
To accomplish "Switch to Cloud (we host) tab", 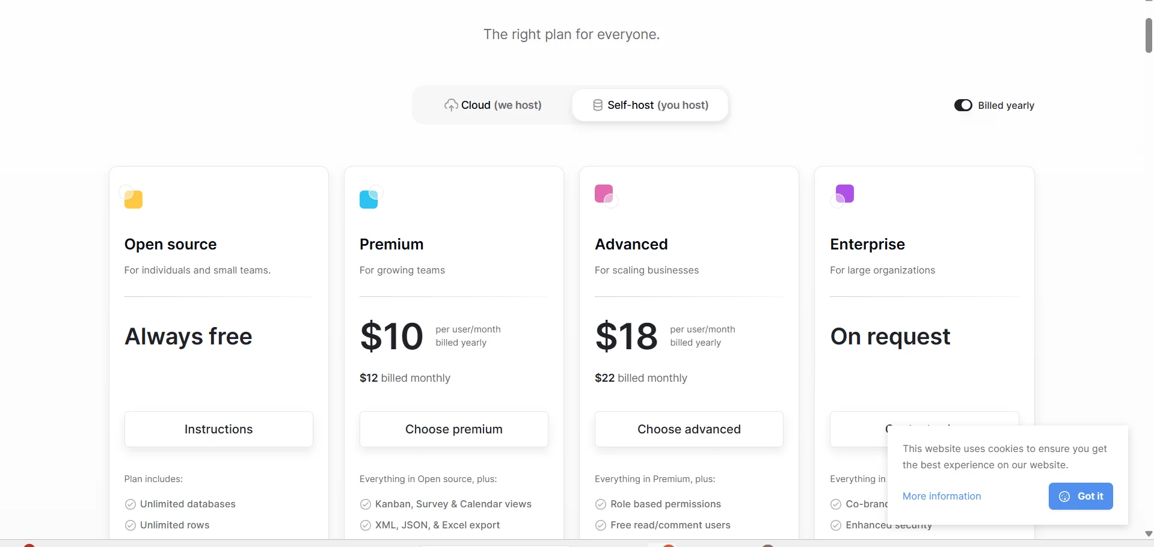I will (x=493, y=105).
